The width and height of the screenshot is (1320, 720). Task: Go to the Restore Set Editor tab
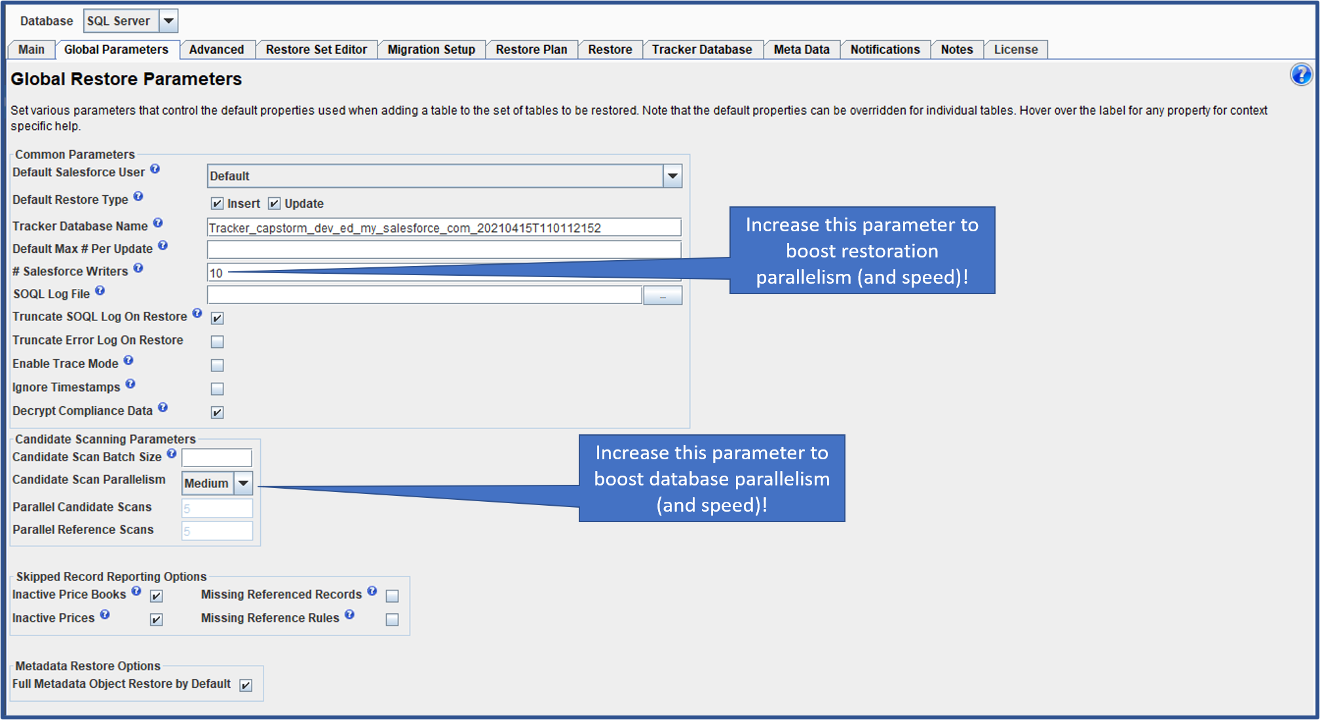[316, 50]
